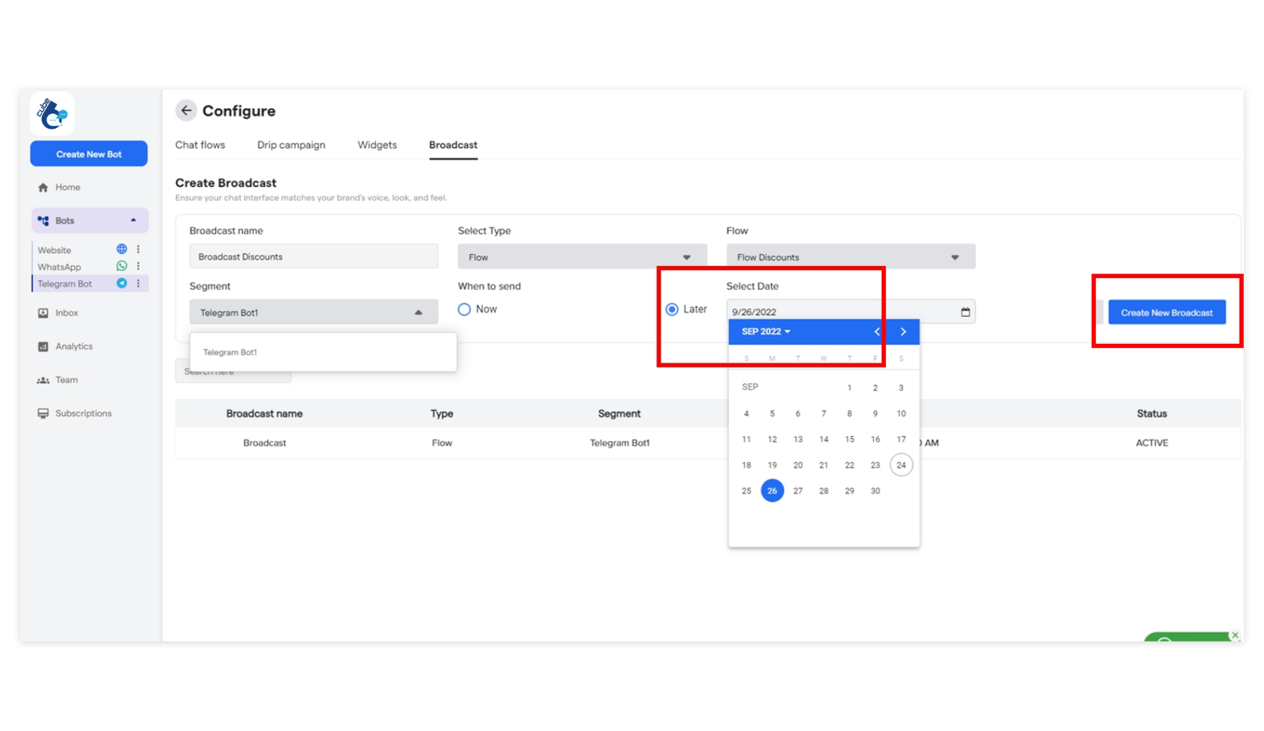Select the Website bot

pos(54,250)
